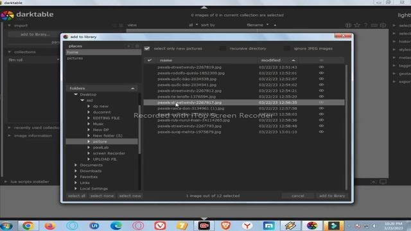Expand the Music folder arrow
The width and height of the screenshot is (411, 231).
click(89, 124)
